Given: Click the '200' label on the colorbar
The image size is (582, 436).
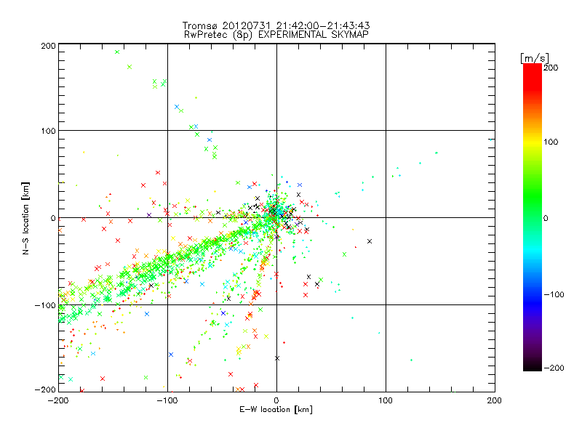Looking at the screenshot, I should click(551, 68).
